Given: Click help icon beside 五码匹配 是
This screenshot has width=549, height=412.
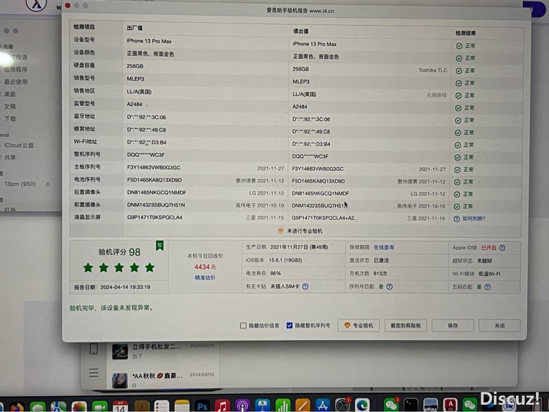Looking at the screenshot, I should tap(487, 287).
